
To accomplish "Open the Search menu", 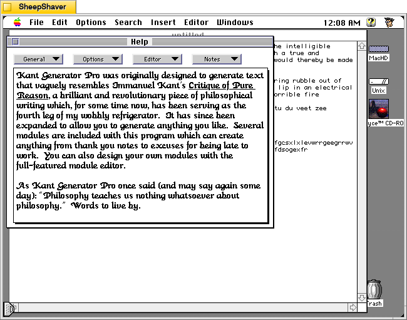I will [x=128, y=23].
